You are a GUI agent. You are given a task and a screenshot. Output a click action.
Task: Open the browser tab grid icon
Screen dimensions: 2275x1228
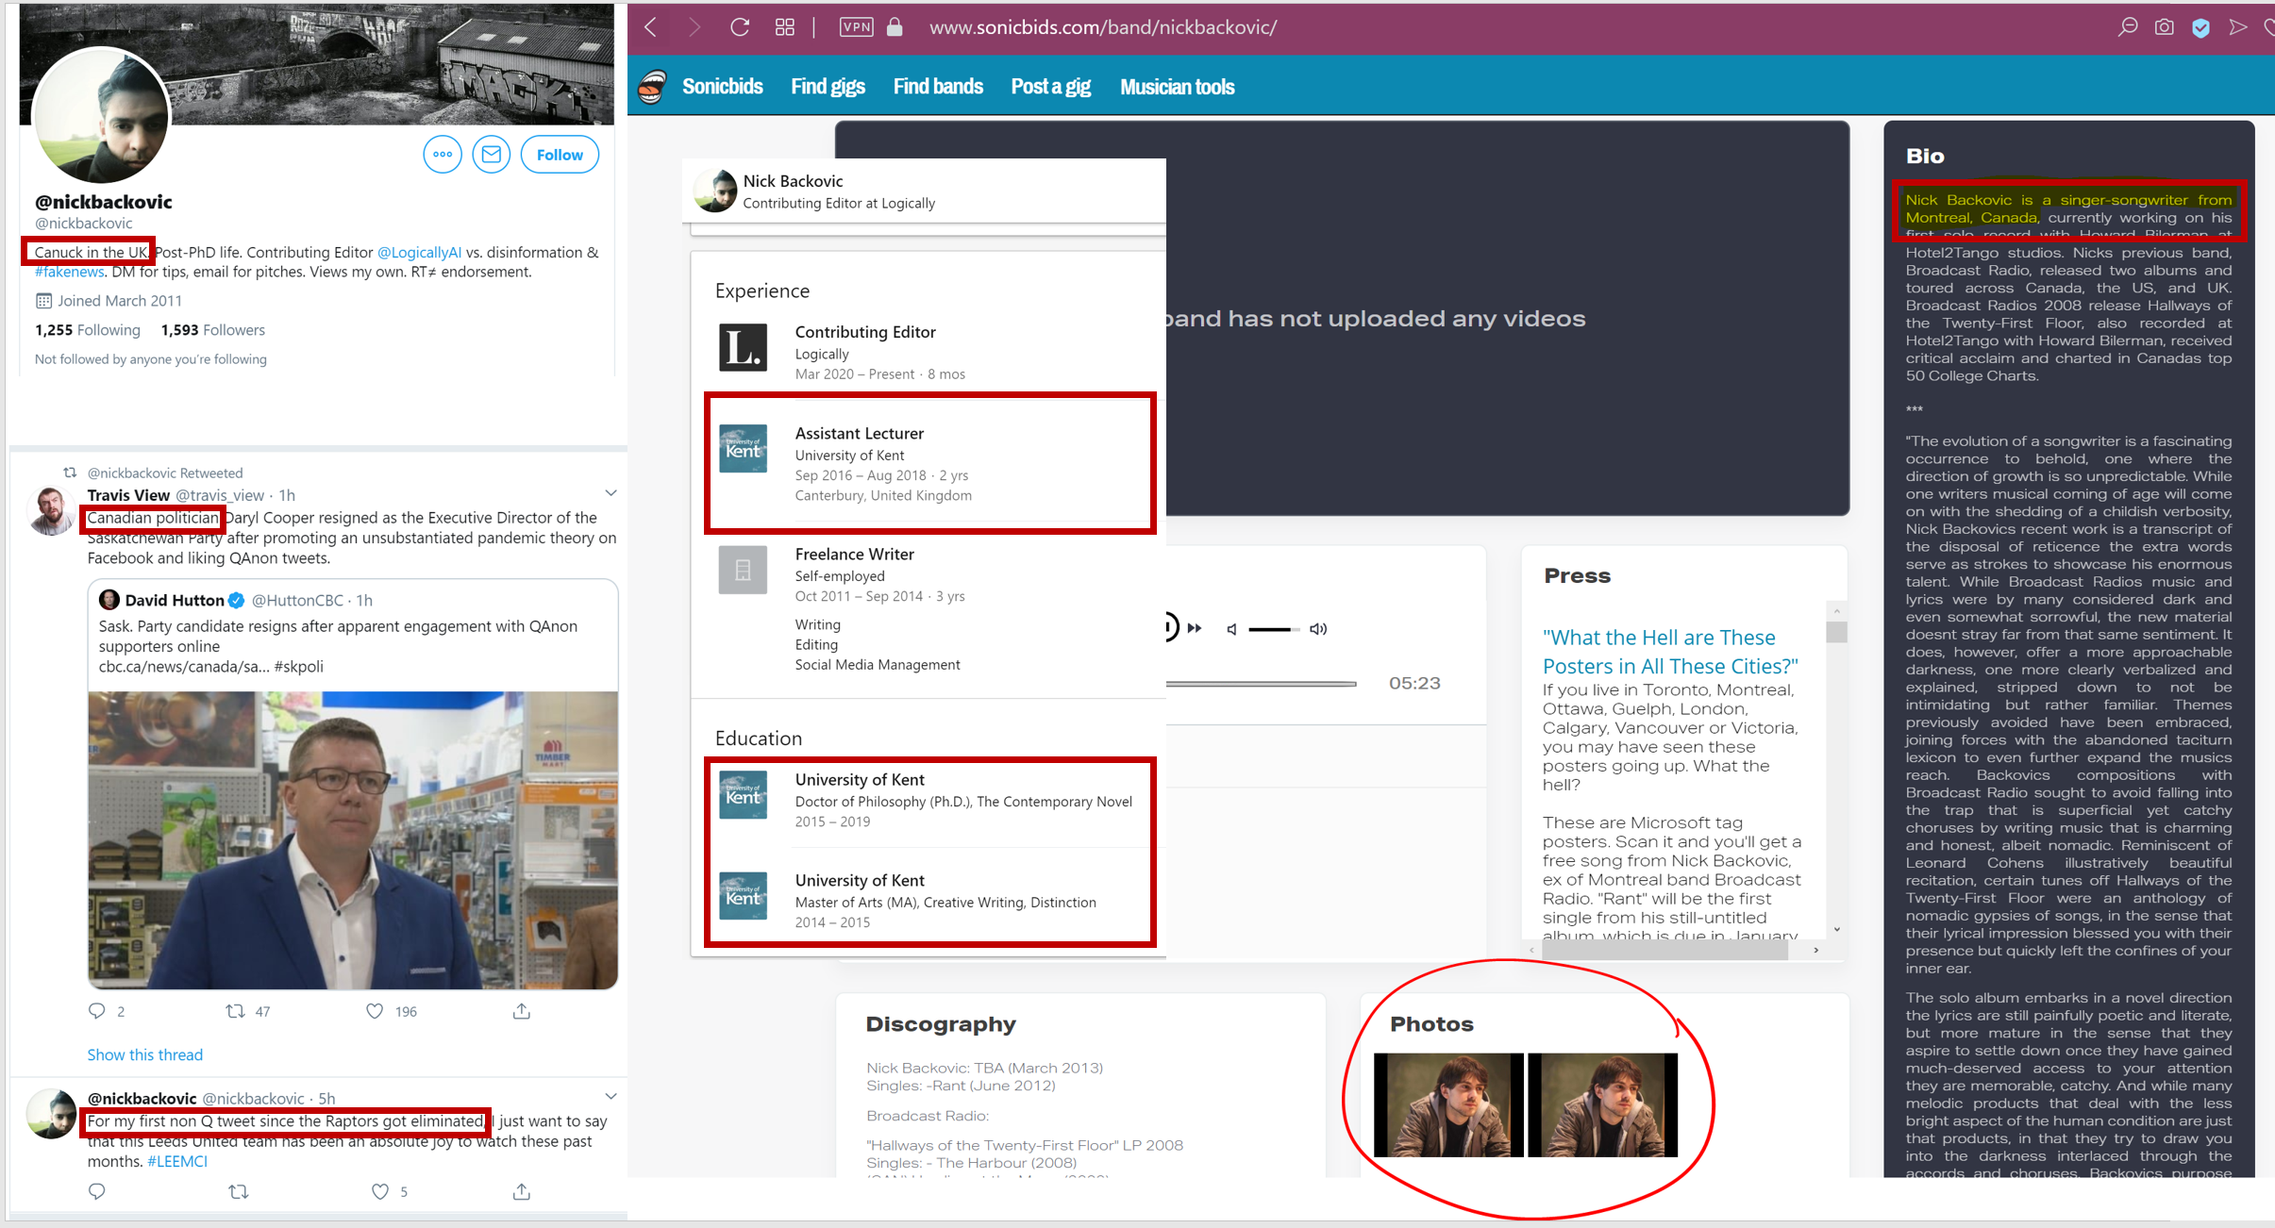pos(785,27)
